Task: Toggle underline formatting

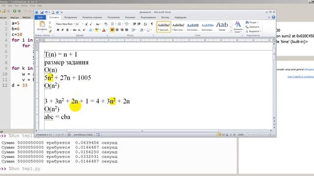Action: point(67,30)
